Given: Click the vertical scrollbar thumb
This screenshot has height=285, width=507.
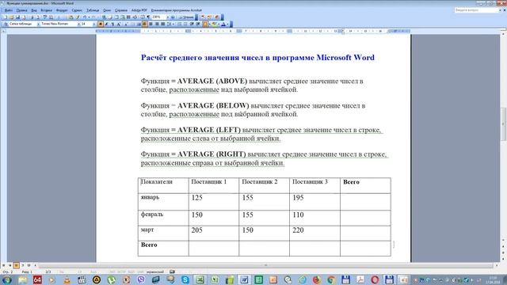Looking at the screenshot, I should (504, 124).
